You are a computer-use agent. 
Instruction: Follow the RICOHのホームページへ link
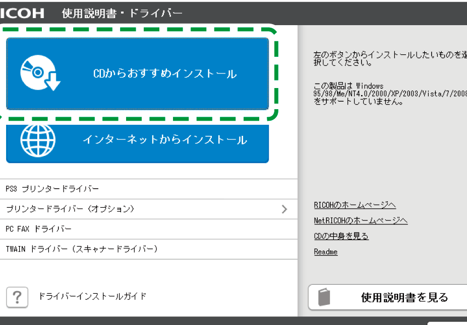pyautogui.click(x=355, y=205)
